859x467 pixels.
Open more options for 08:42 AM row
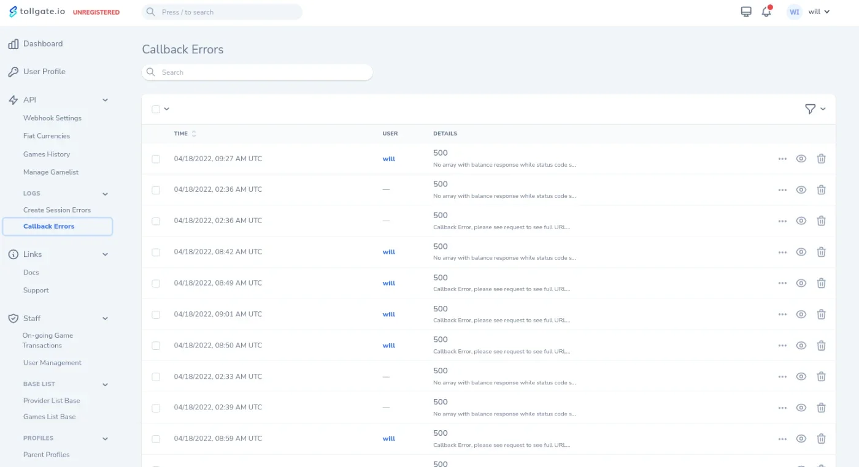(x=782, y=252)
